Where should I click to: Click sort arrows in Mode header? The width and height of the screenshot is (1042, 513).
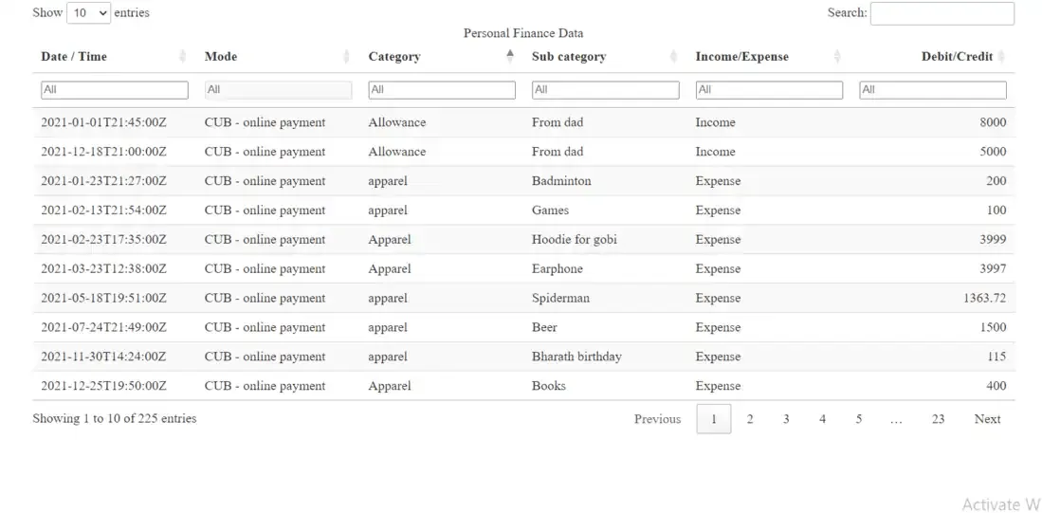[x=346, y=57]
